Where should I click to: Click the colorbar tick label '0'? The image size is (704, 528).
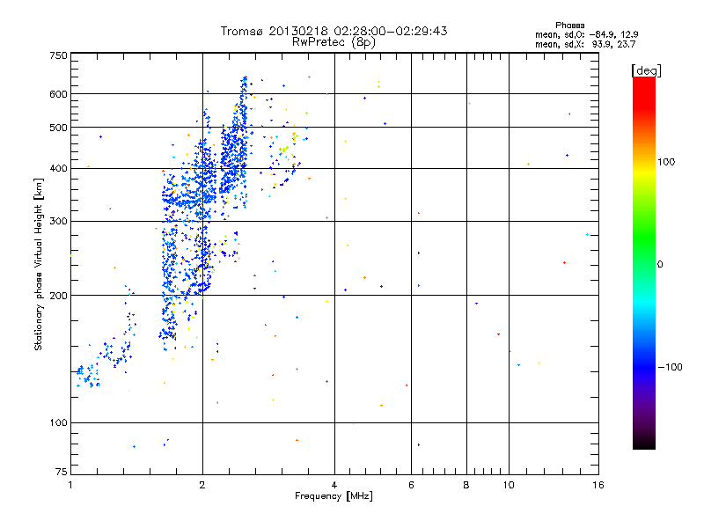(x=660, y=265)
